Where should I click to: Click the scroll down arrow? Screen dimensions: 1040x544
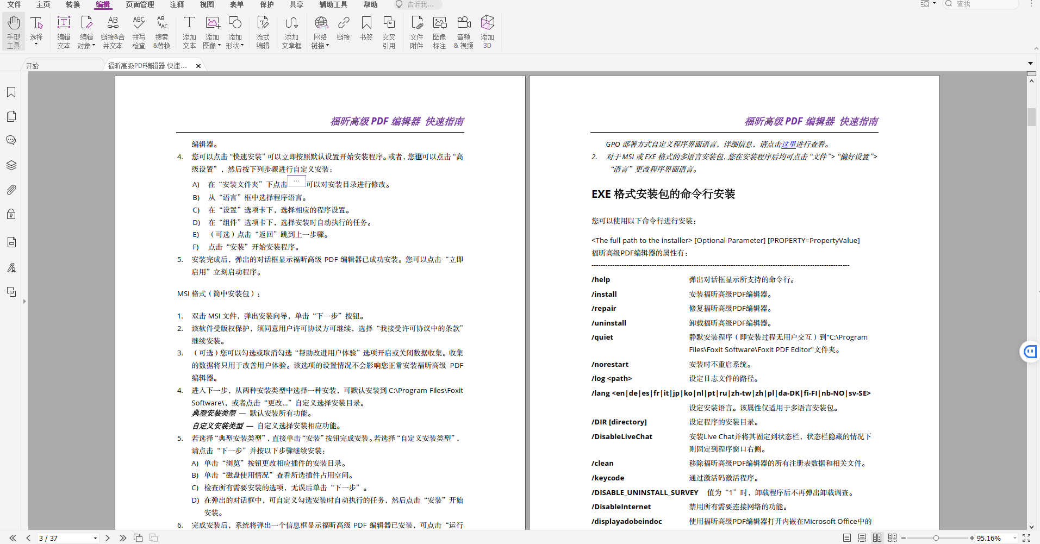tap(1031, 527)
